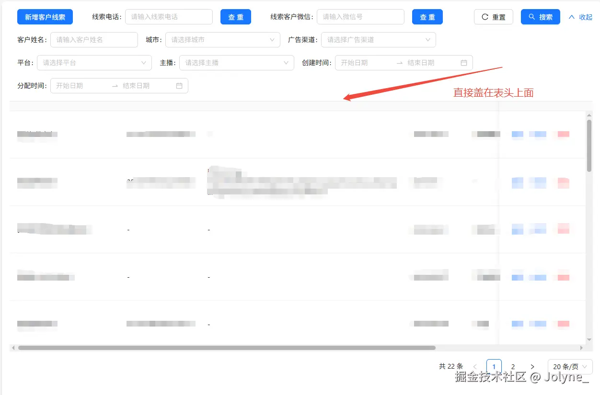Screen dimensions: 600x395
Task: Click the 客户姓名 input field
Action: click(x=94, y=40)
